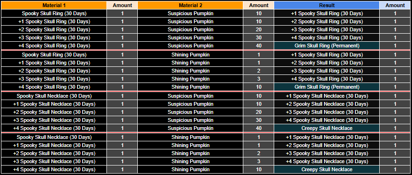The width and height of the screenshot is (412, 175).
Task: Click the first Spooky Skull Ring (30 Days) material cell
Action: coord(54,13)
